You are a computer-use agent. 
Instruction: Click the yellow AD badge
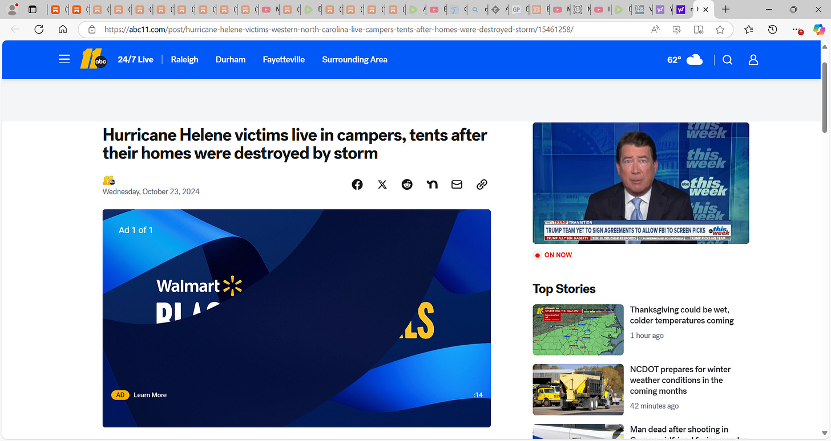(120, 395)
